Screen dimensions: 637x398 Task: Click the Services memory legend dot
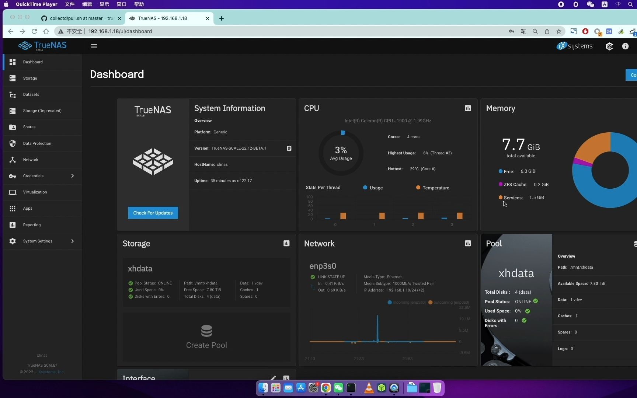(501, 197)
